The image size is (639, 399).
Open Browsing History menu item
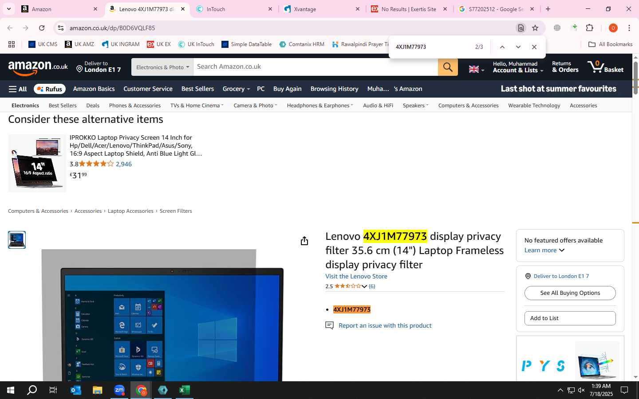[x=334, y=89]
